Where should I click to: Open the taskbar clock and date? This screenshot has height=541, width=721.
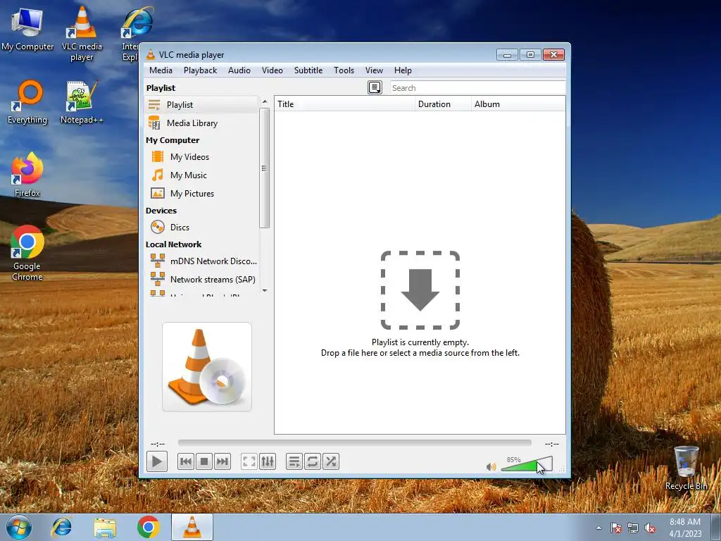(x=685, y=528)
